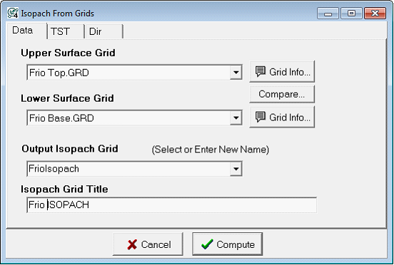
Task: Click the FrioIsopach output name text field
Action: (128, 169)
